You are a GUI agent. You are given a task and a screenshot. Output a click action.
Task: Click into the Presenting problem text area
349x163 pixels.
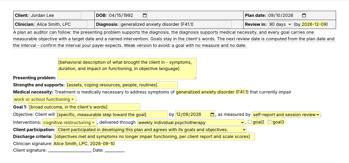click(127, 68)
